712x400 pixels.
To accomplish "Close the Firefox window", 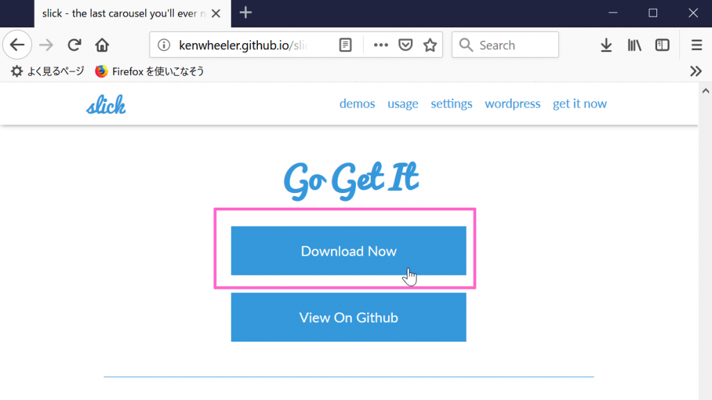I will (x=693, y=13).
